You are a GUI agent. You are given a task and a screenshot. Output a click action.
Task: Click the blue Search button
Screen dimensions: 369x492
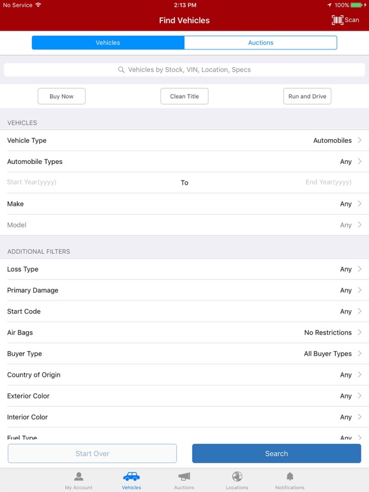277,454
